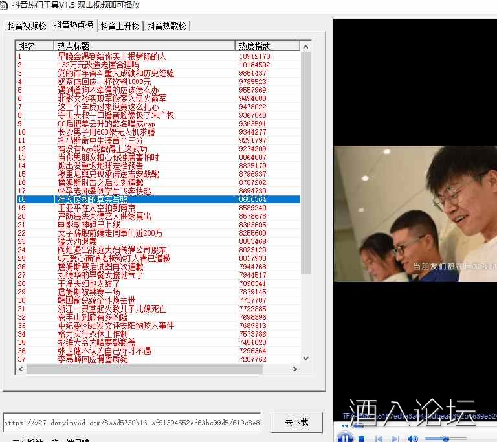Select the 抖音热点榜 tab
Viewport: 497px width, 442px height.
tap(74, 25)
